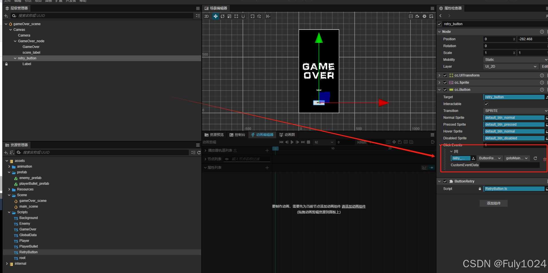This screenshot has width=548, height=273.
Task: Collapse the GameOver_node tree item
Action: [15, 41]
